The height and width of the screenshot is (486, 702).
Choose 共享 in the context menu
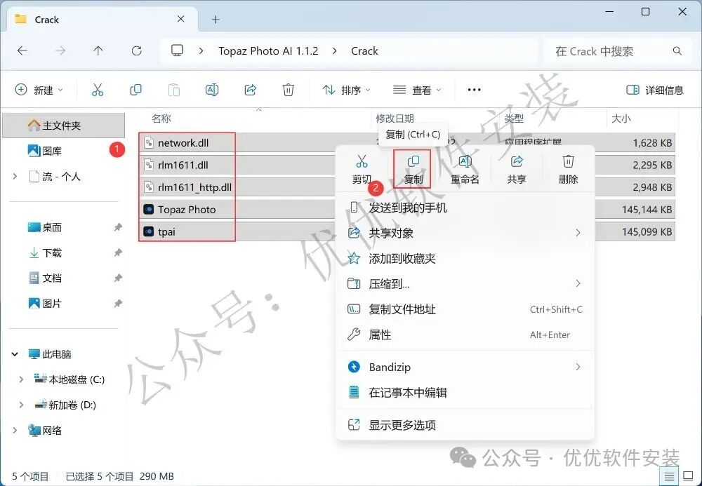[x=516, y=169]
